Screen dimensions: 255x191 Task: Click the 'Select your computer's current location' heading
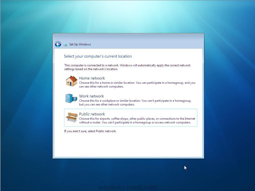[98, 56]
